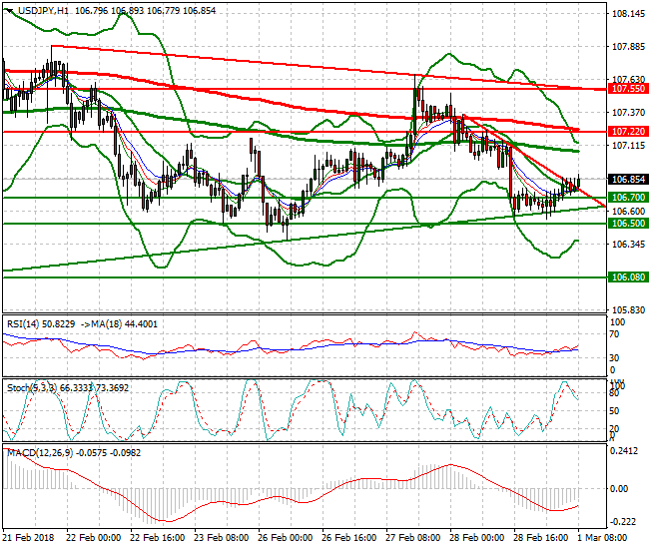Click the 28 Feb 16:00 time label
The width and height of the screenshot is (649, 549).
click(540, 538)
